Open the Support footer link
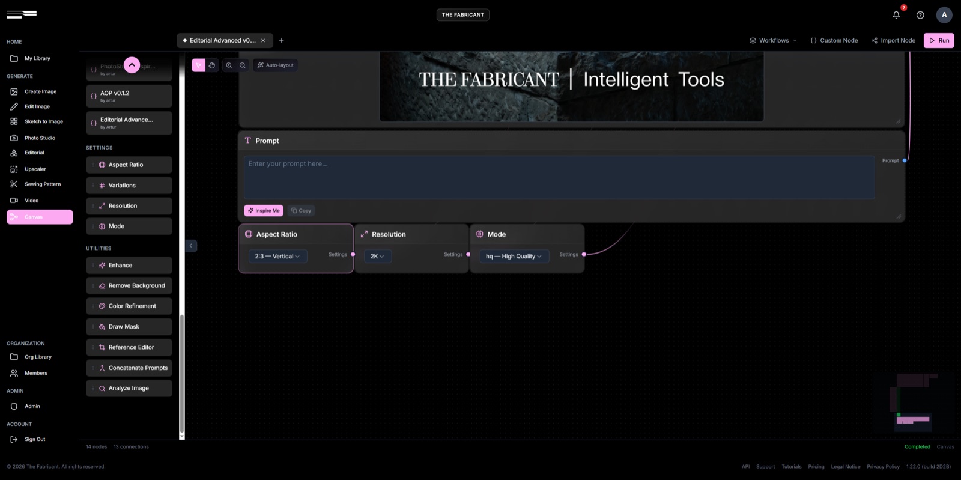 (x=765, y=467)
